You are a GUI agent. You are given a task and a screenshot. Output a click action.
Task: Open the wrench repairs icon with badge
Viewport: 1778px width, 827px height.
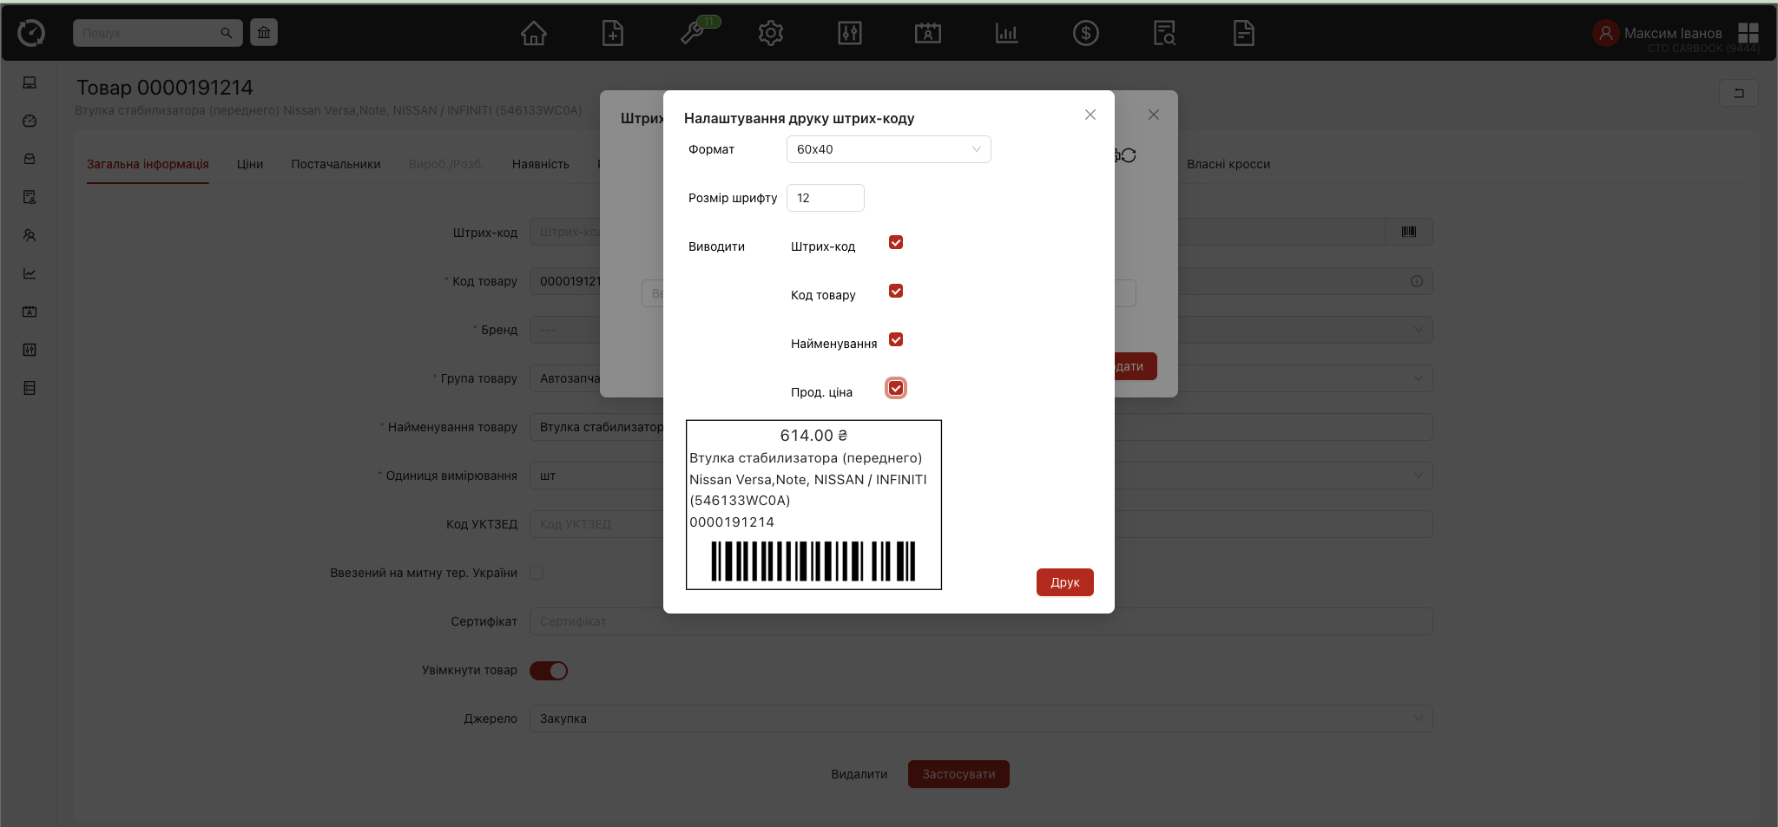coord(693,34)
